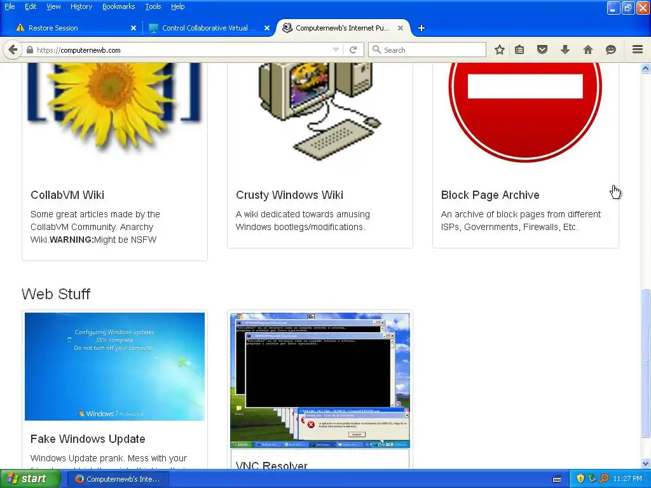Reload the page with the refresh icon

tap(353, 50)
